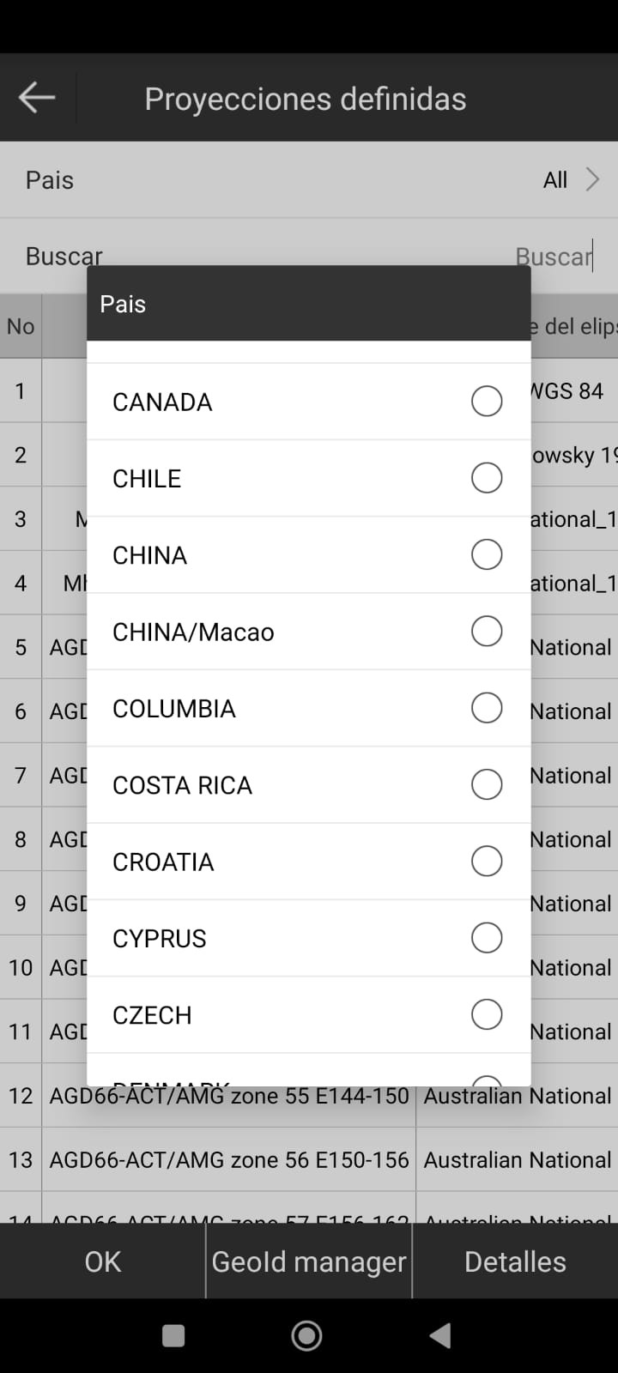The width and height of the screenshot is (618, 1373).
Task: Tap the back arrow in header
Action: (x=37, y=98)
